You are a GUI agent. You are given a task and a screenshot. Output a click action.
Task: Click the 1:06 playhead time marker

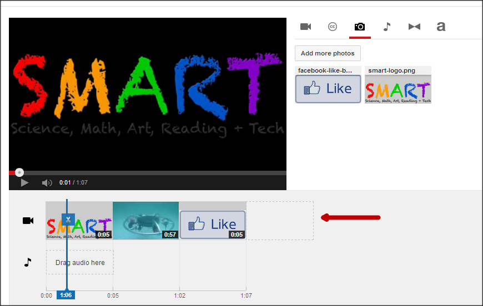[x=66, y=295]
